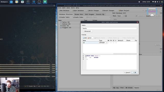Click the Workspace 2 label
This screenshot has height=92, width=164.
pos(4,2)
